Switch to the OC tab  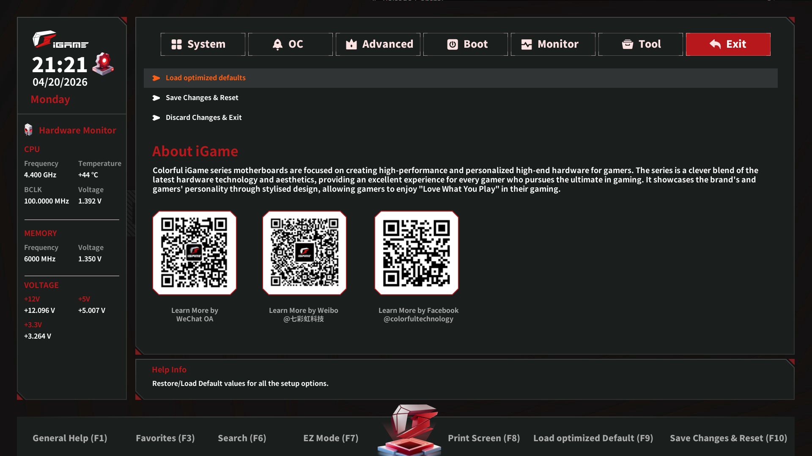(x=290, y=44)
